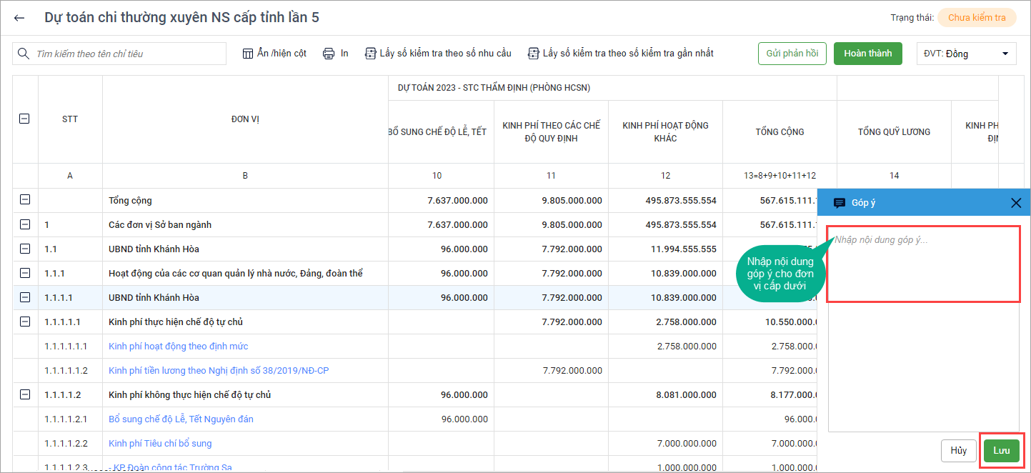
Task: Cancel feedback with the Hủy button
Action: (958, 451)
